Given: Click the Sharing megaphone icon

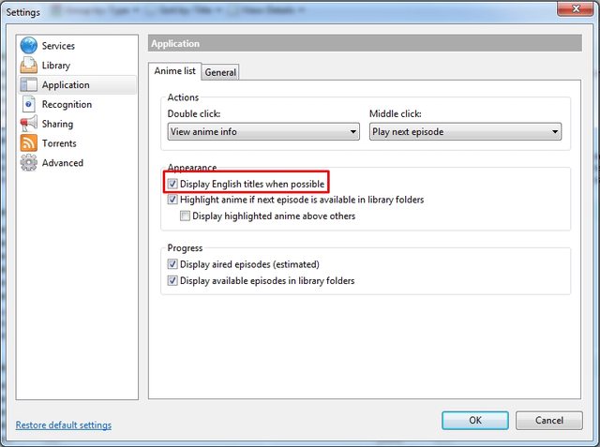Looking at the screenshot, I should 28,124.
